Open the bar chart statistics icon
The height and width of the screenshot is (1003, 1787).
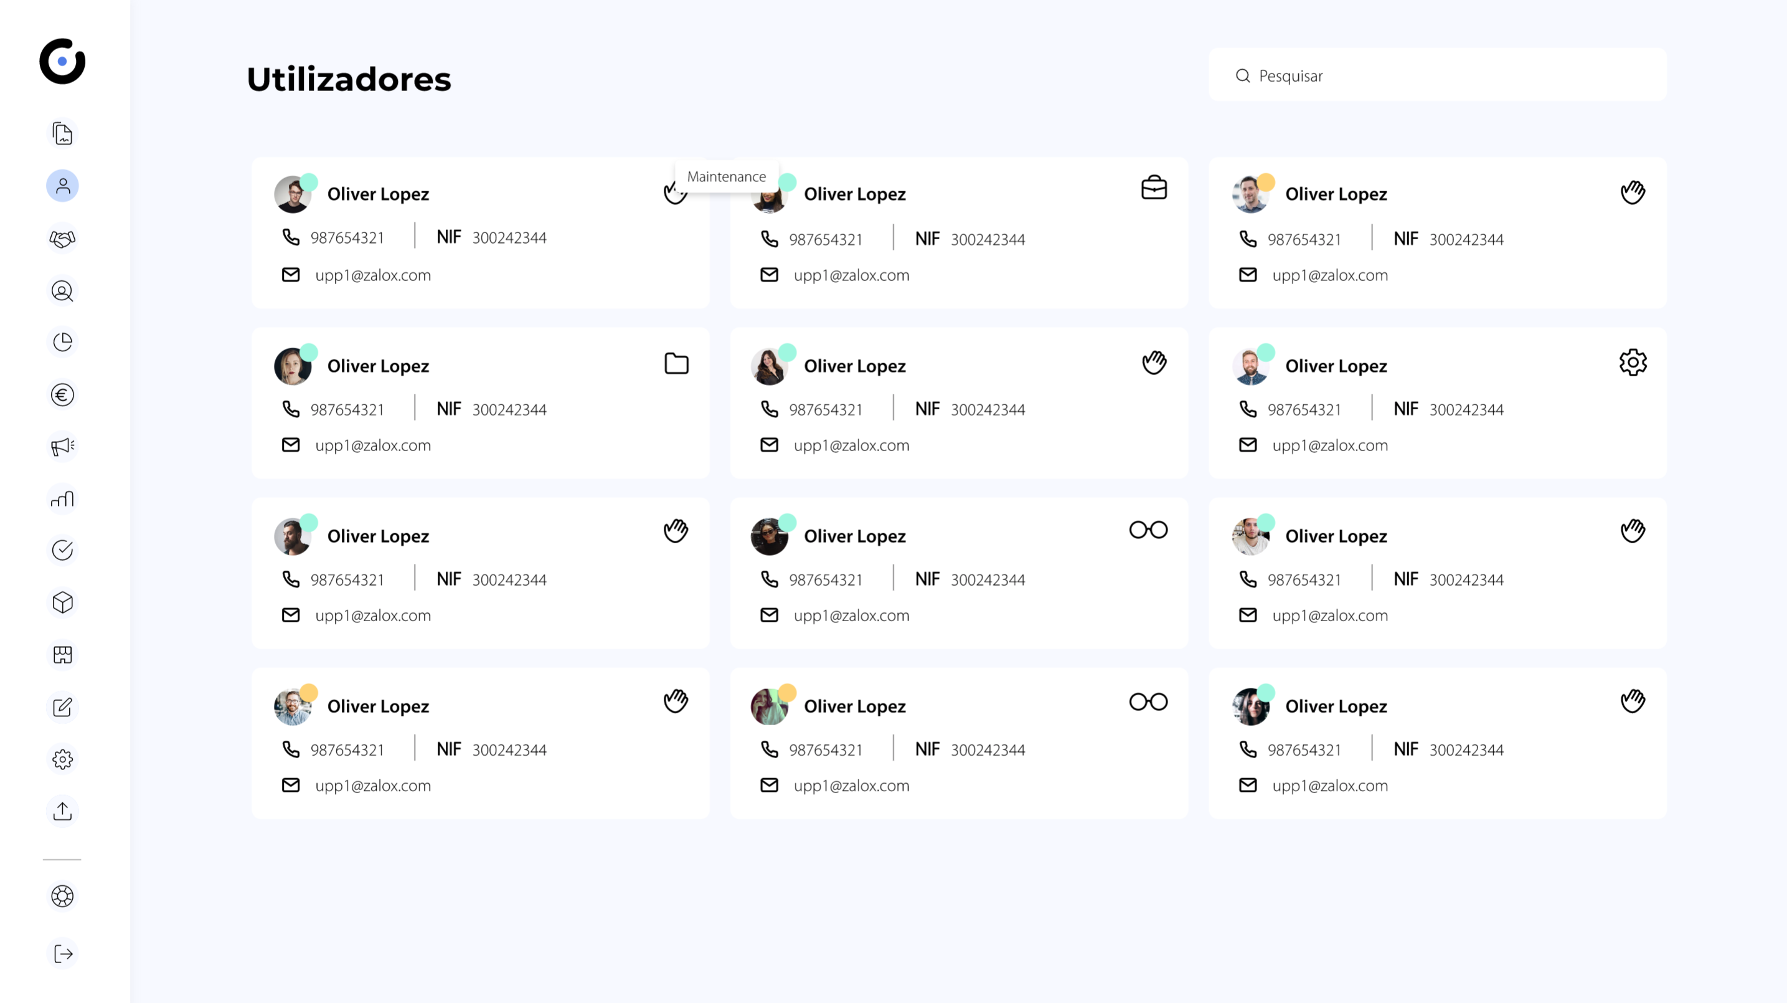coord(62,498)
